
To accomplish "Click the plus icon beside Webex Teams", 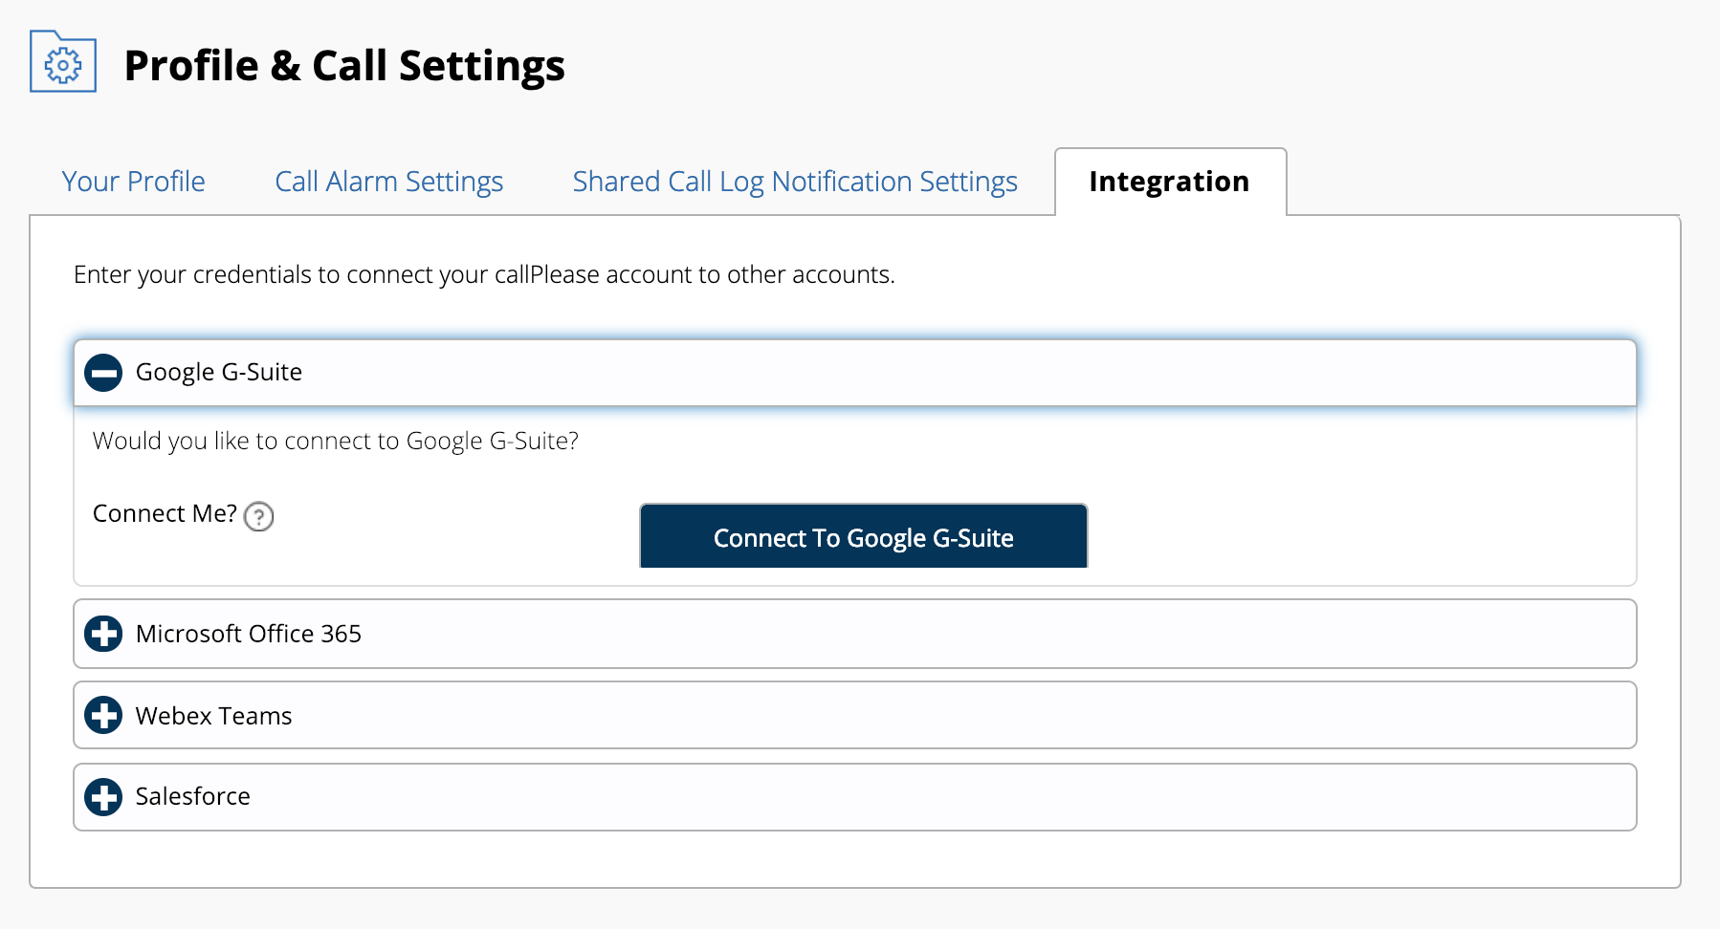I will click(x=103, y=715).
